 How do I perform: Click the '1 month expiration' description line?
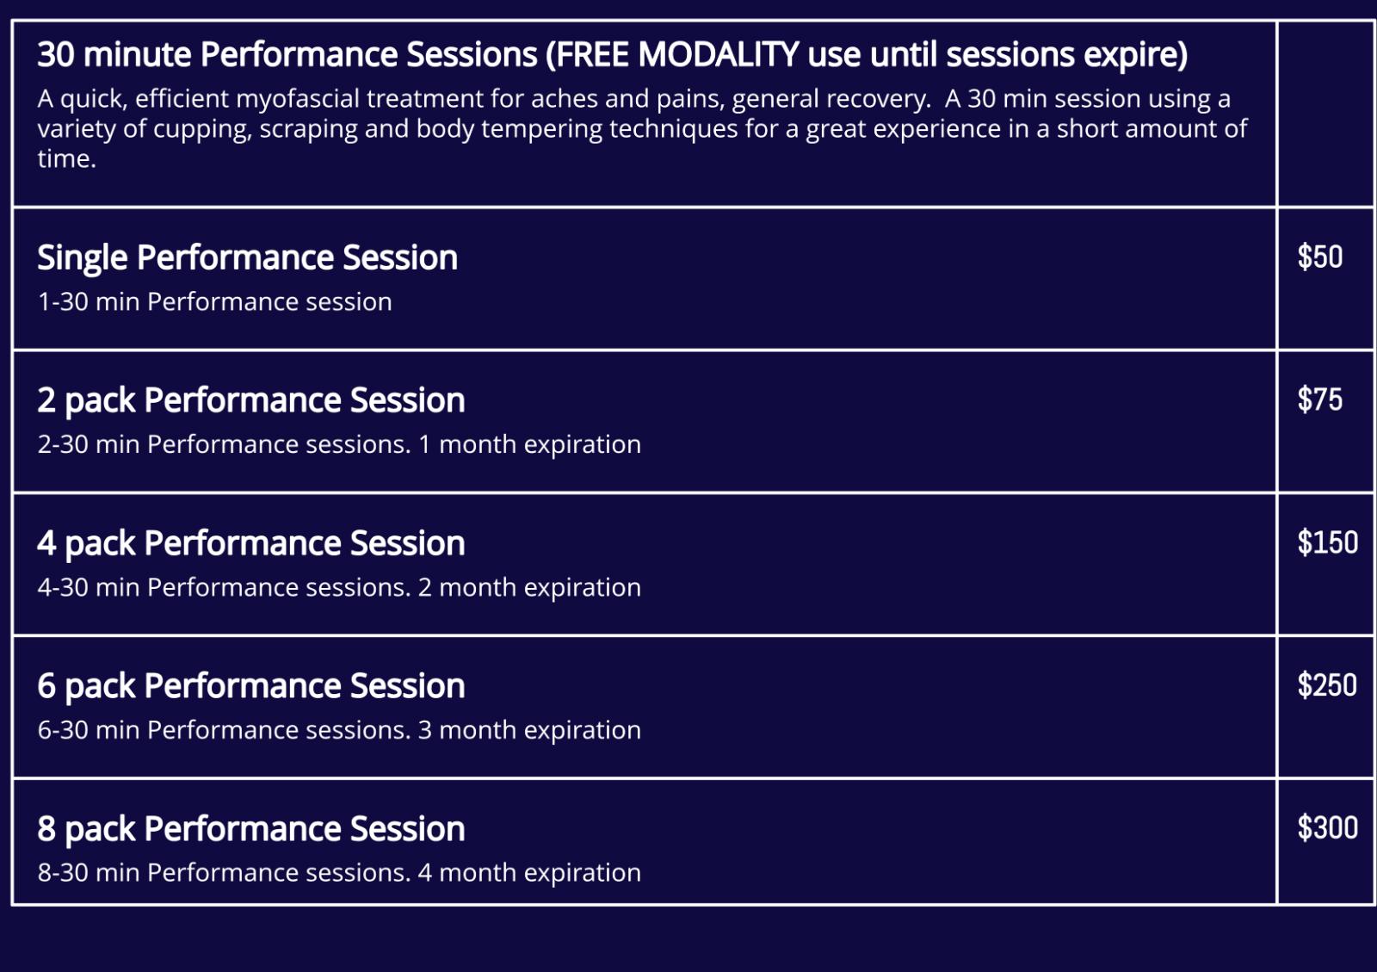(529, 445)
